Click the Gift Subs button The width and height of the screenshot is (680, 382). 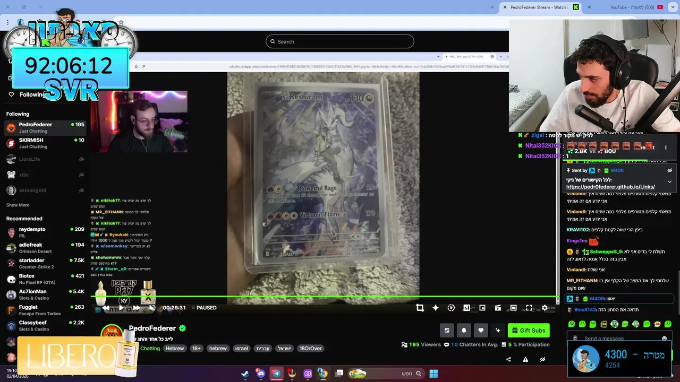click(529, 331)
